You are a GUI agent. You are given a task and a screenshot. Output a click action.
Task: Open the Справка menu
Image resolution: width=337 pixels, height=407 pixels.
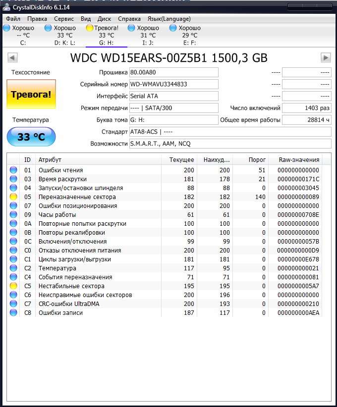tap(129, 19)
